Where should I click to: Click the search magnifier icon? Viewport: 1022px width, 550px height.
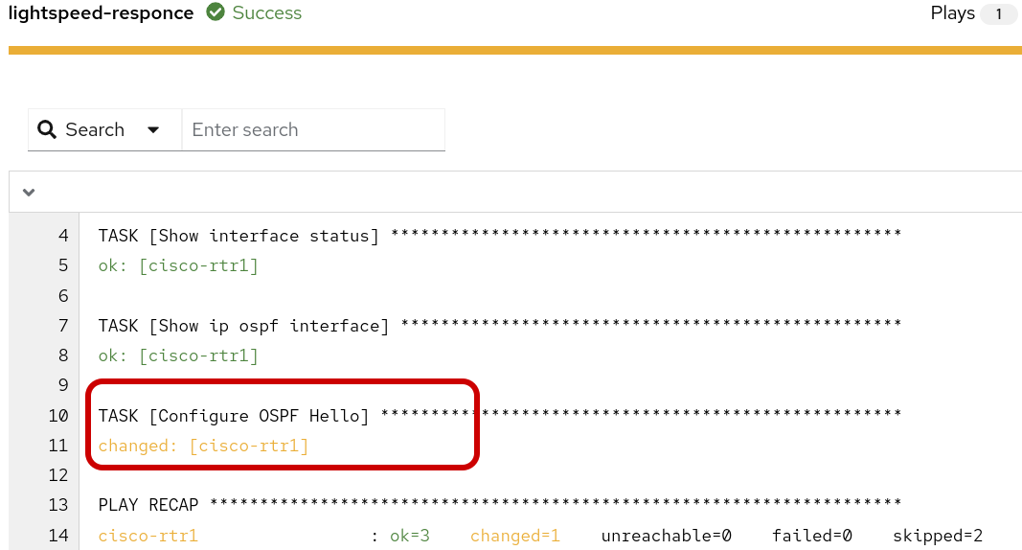click(x=47, y=130)
